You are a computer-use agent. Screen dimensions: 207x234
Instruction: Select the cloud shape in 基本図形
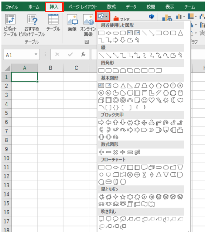pyautogui.click(x=180, y=100)
